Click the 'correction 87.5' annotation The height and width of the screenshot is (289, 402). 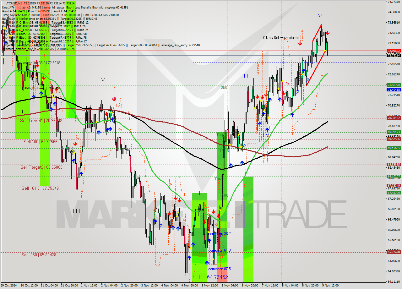220,269
